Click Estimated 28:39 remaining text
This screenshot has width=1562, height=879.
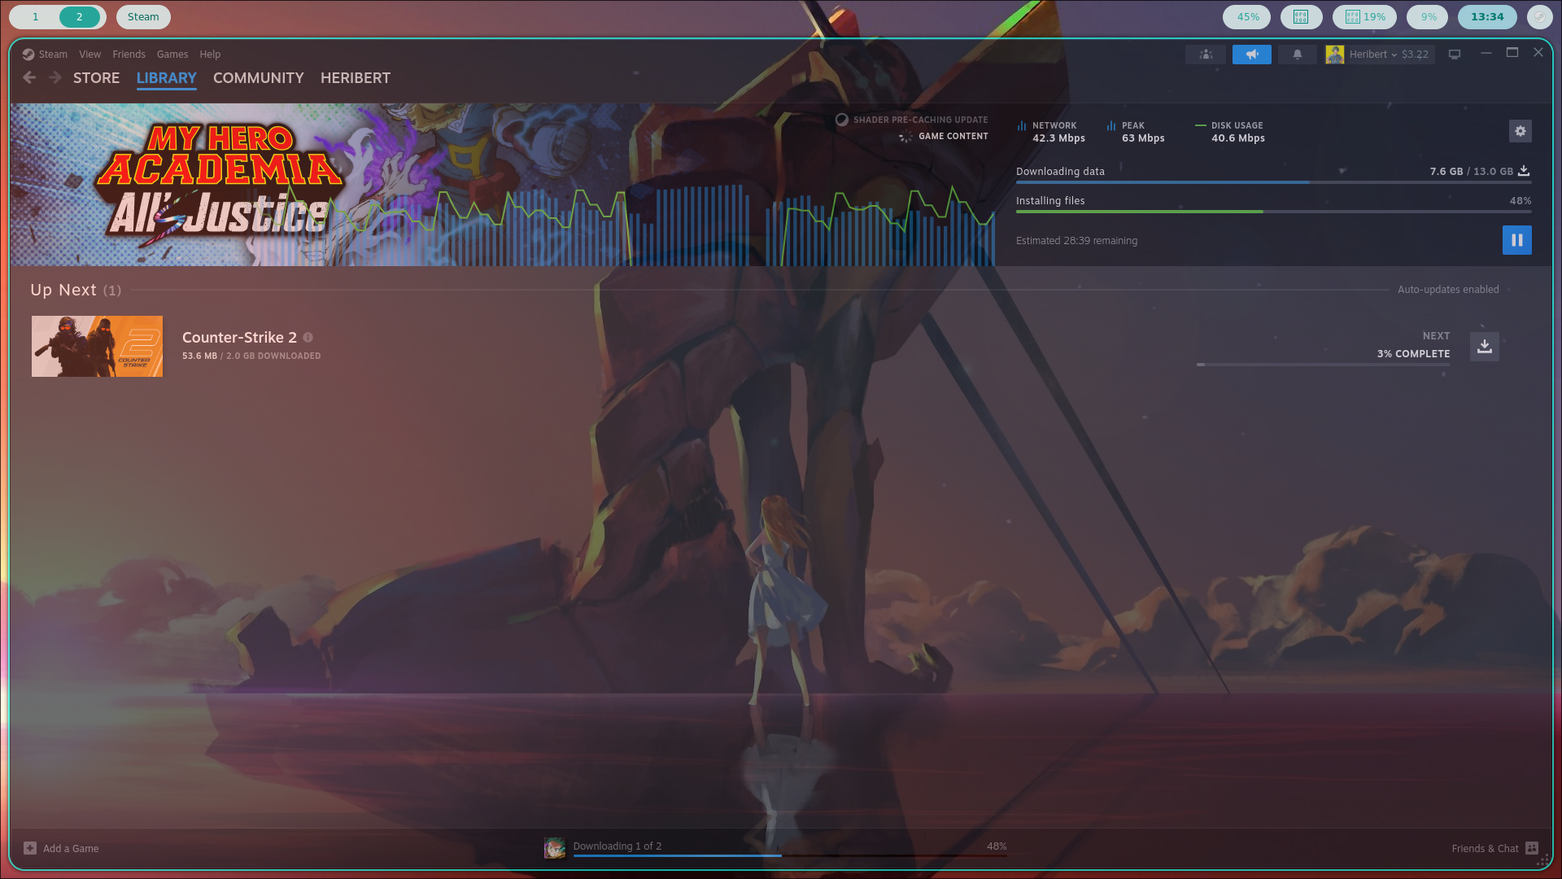(1076, 240)
